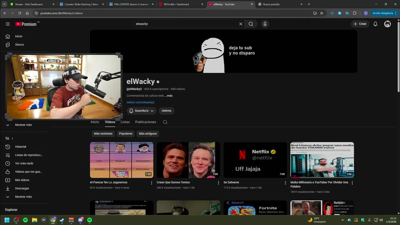Open Voicemeeter from the taskbar

pyautogui.click(x=71, y=220)
